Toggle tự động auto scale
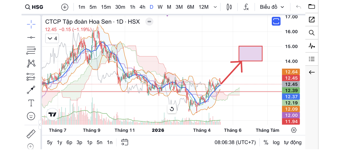Screen dimensions: 340x157 point(293,142)
